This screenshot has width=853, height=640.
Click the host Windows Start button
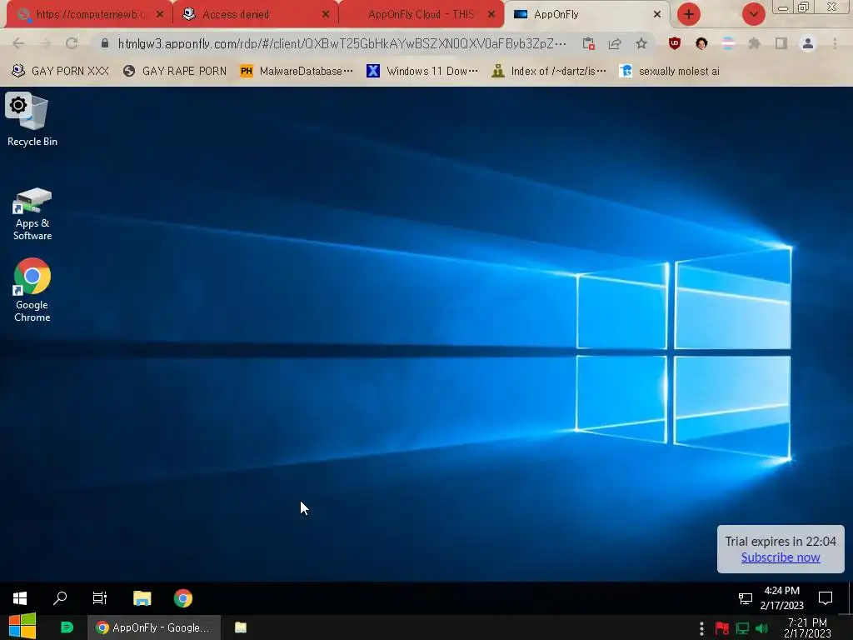(x=22, y=627)
